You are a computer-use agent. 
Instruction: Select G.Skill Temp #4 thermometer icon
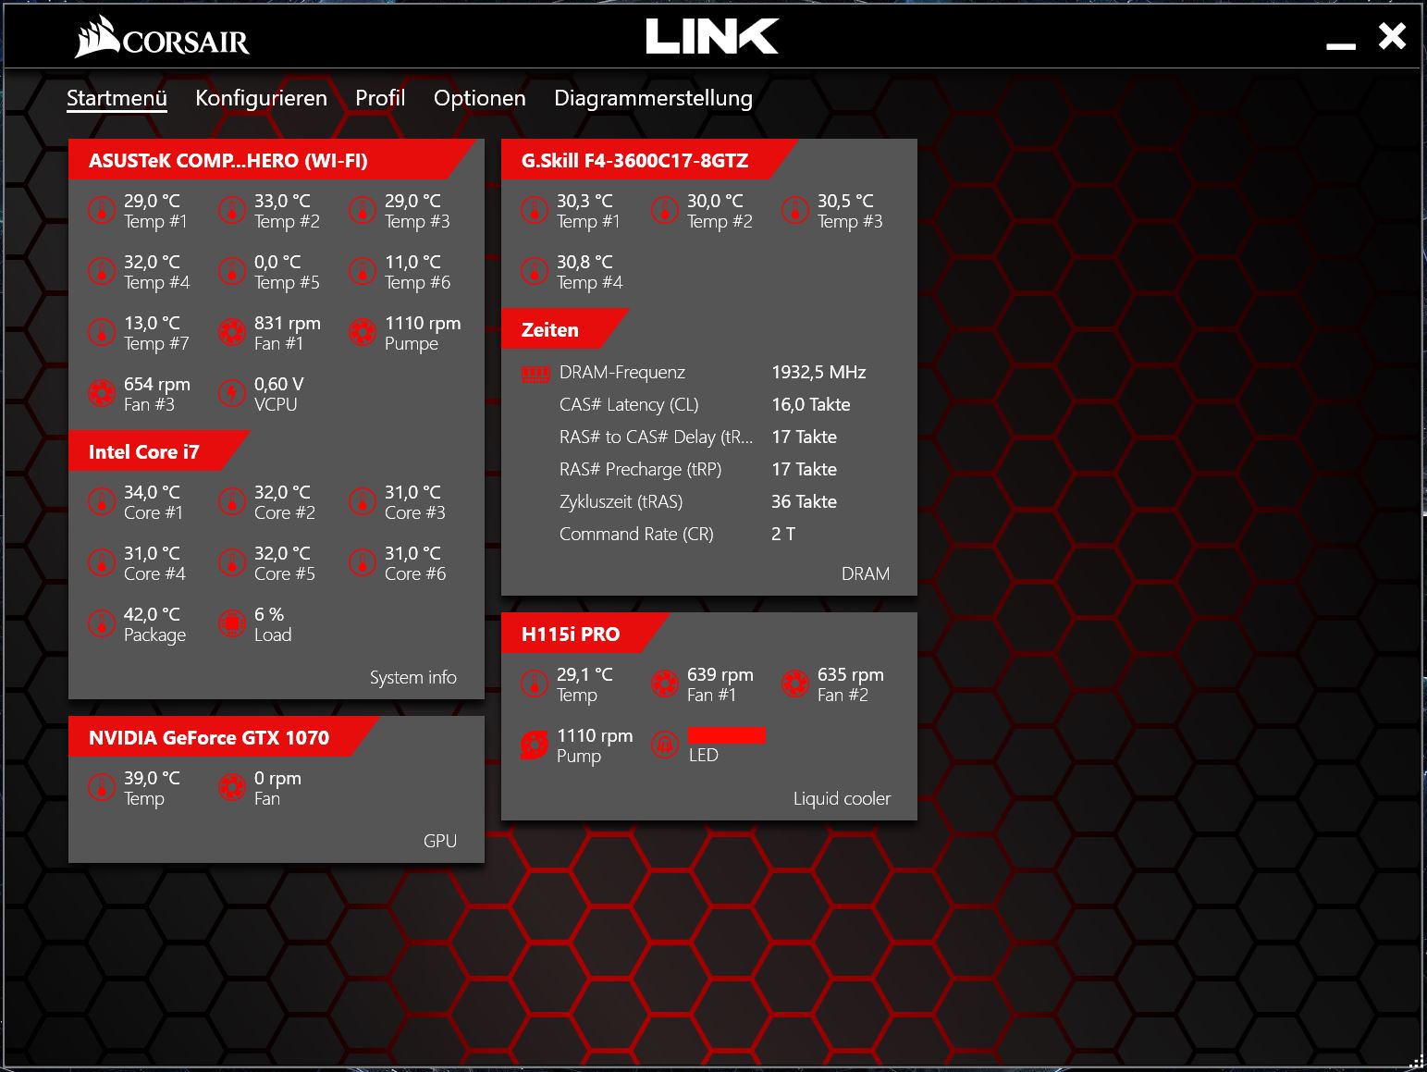click(534, 271)
